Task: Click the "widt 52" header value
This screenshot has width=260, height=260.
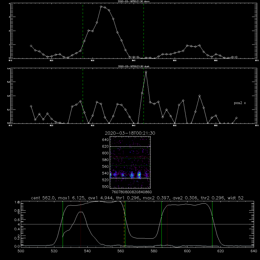Action: pos(236,198)
